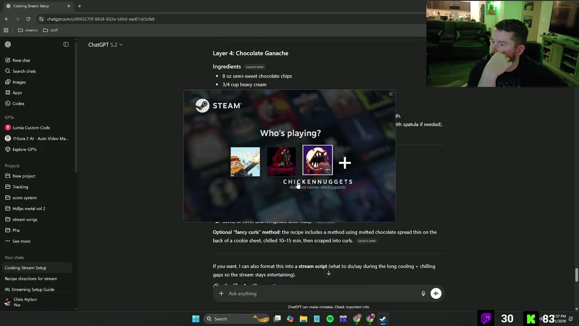Click the Steam logo in dialog
This screenshot has height=326, width=579.
click(218, 105)
